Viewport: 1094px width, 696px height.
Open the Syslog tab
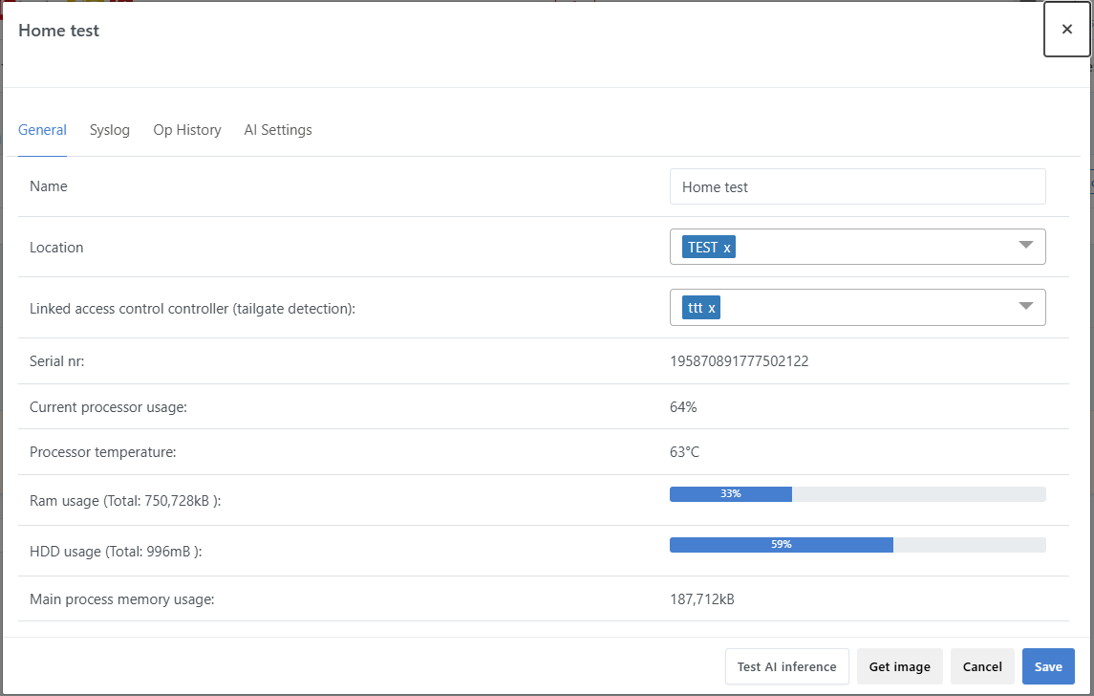click(110, 130)
